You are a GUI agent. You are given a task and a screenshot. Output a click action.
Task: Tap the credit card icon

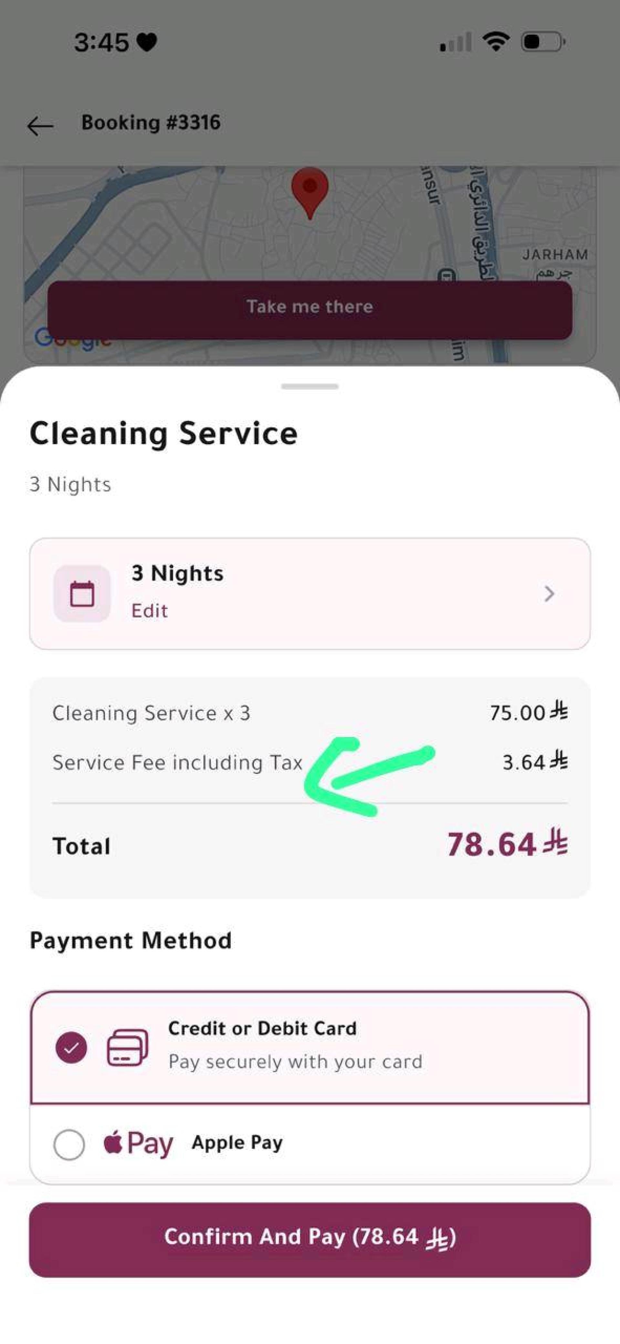(127, 1047)
